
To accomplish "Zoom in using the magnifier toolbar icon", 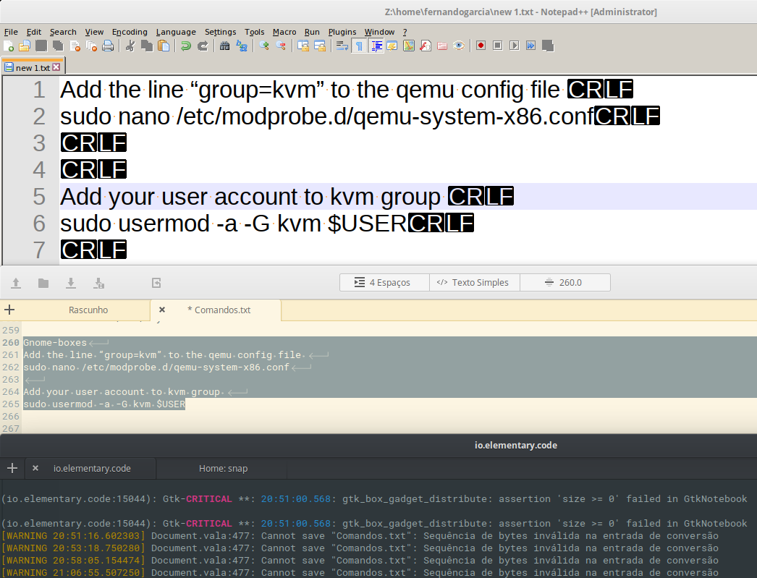I will pos(265,46).
